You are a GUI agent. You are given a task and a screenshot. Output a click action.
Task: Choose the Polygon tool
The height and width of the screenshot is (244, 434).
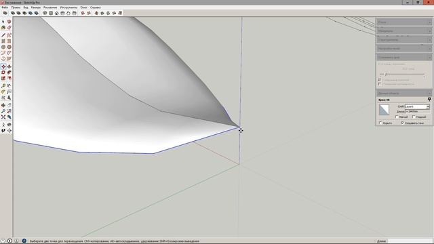tap(9, 47)
